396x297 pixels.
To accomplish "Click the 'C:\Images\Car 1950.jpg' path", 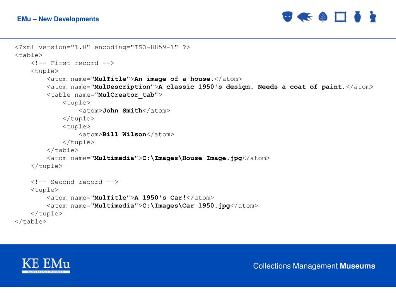I will [186, 206].
